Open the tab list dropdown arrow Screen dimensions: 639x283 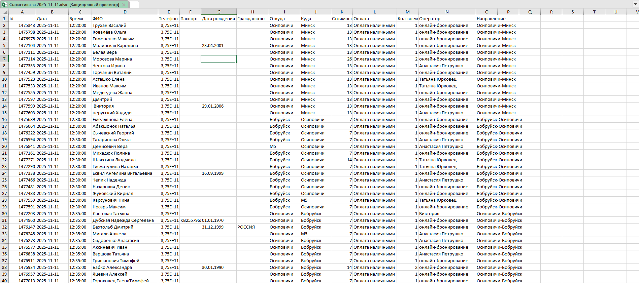[635, 4]
